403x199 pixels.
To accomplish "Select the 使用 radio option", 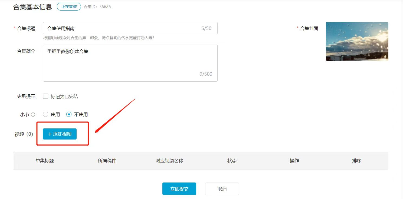I will [46, 114].
